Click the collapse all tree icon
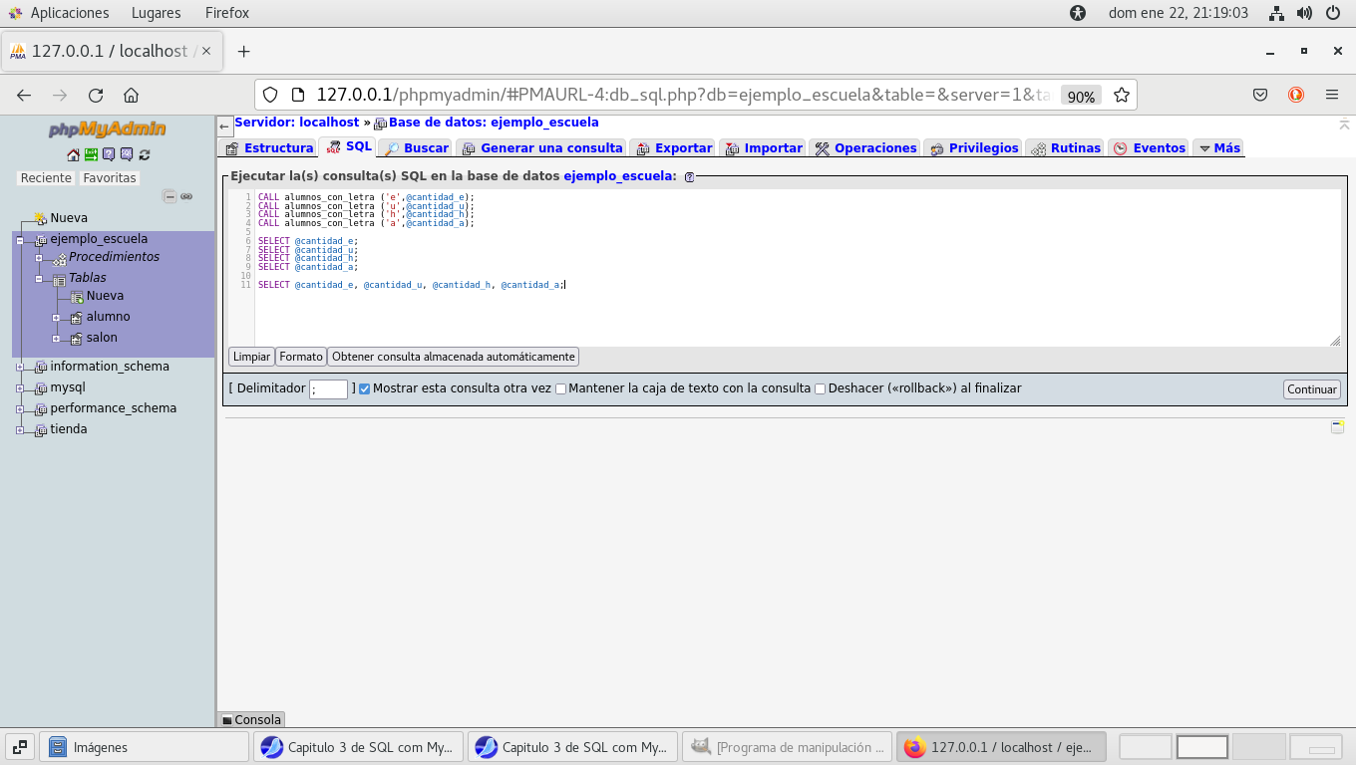 coord(169,197)
